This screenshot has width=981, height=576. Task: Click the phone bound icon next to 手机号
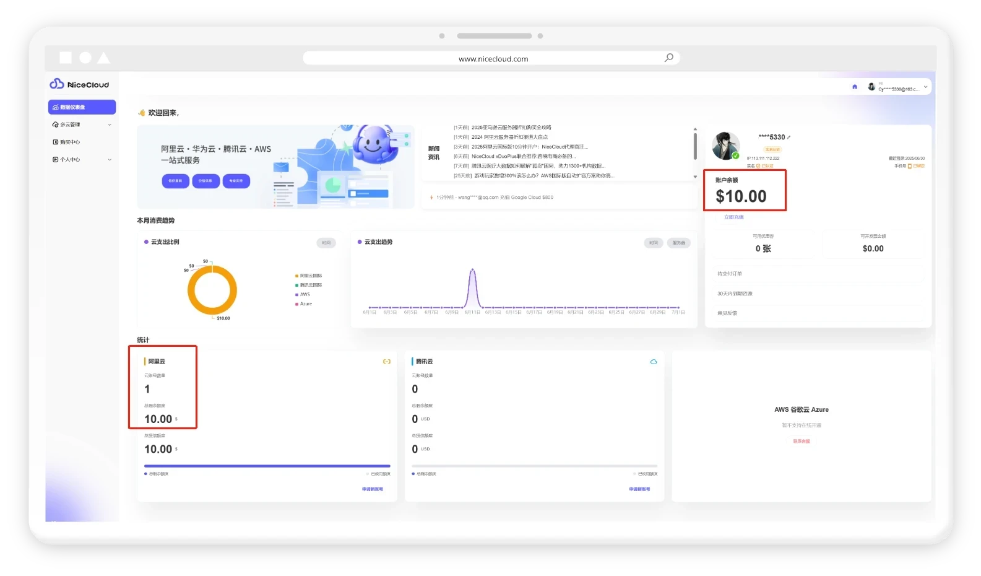[910, 166]
